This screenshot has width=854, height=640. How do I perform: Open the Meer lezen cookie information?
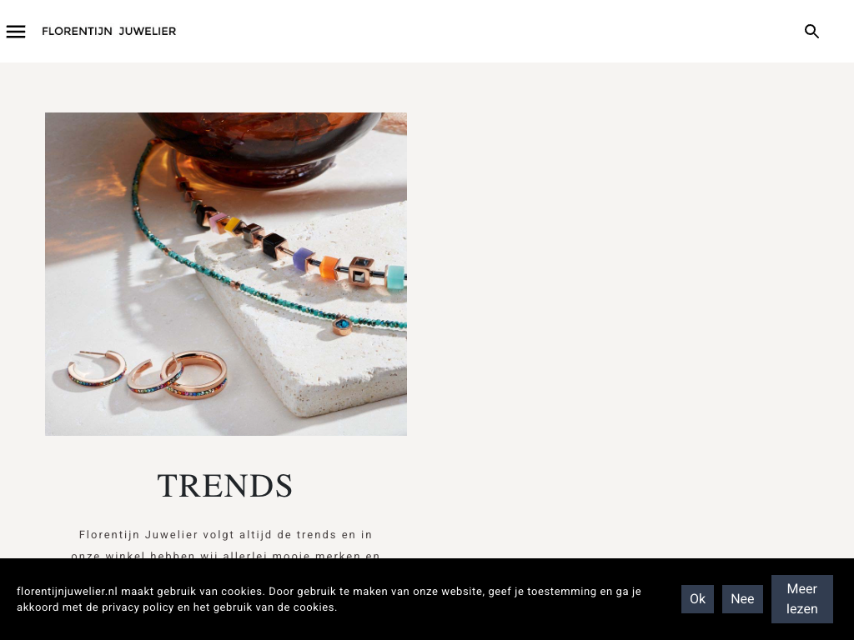pyautogui.click(x=801, y=599)
